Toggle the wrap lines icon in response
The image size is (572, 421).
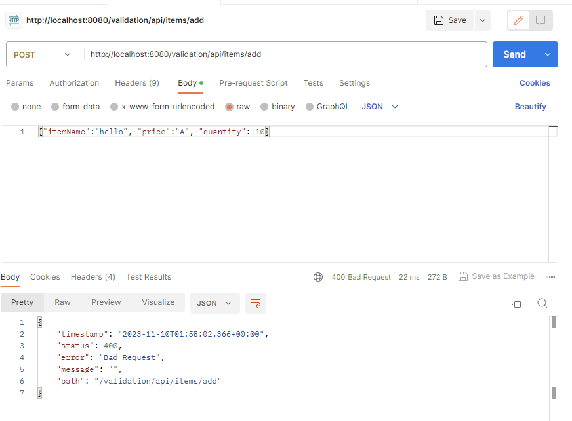point(256,303)
